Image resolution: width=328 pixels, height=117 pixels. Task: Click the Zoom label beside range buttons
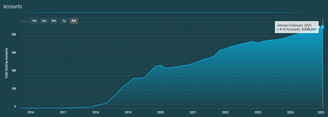pos(24,21)
